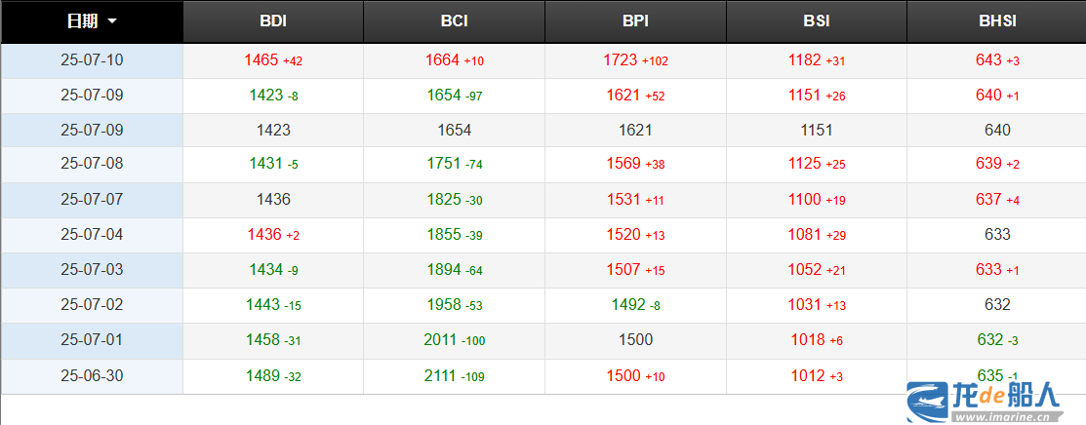This screenshot has width=1086, height=425.
Task: Select the 25-06-30 date cell
Action: pyautogui.click(x=92, y=376)
